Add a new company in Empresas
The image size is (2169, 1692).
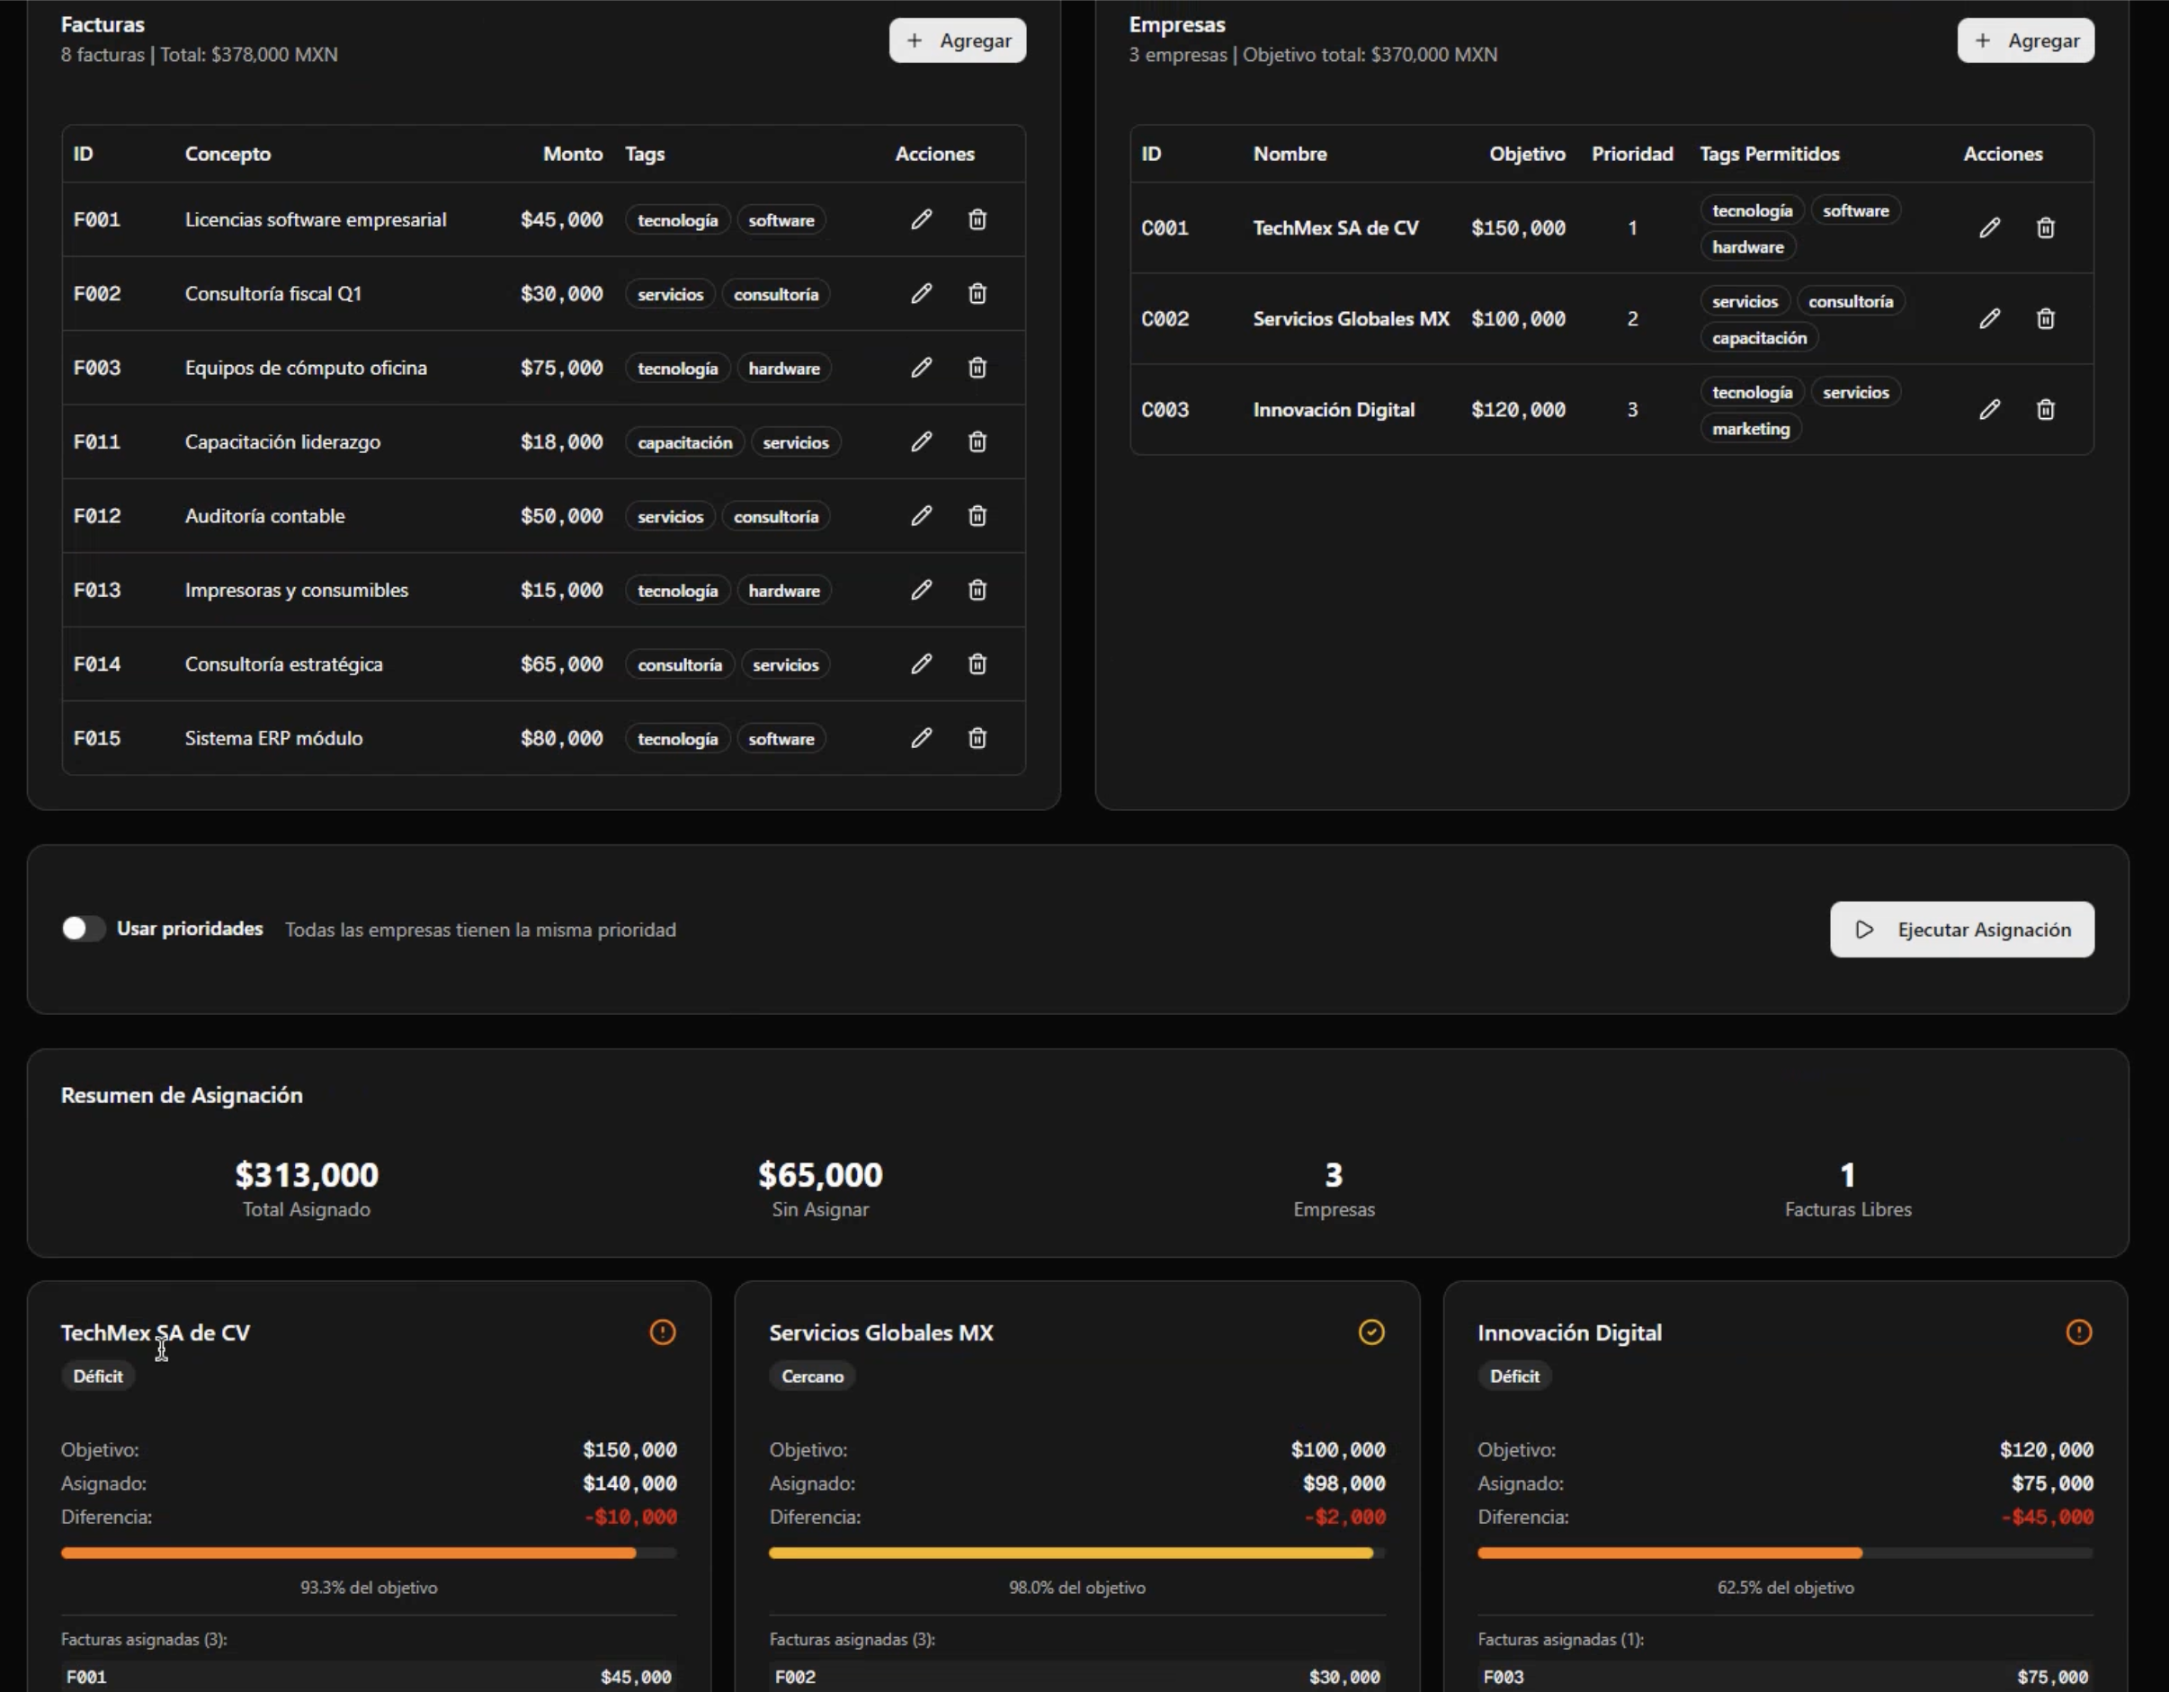point(2025,40)
